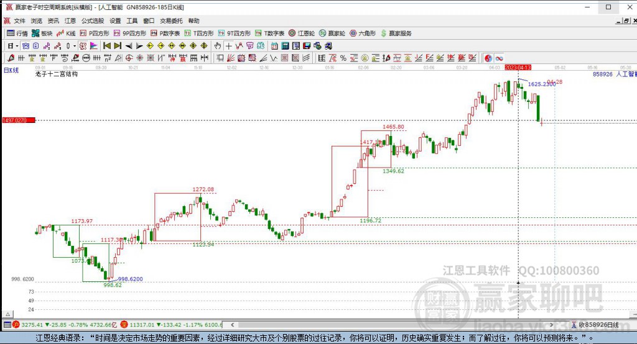Image resolution: width=637 pixels, height=344 pixels.
Task: Click the floppy disk save icon
Action: (x=307, y=46)
